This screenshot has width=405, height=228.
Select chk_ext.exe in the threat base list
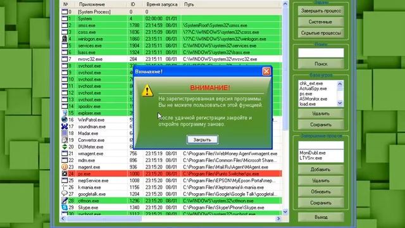coord(311,84)
